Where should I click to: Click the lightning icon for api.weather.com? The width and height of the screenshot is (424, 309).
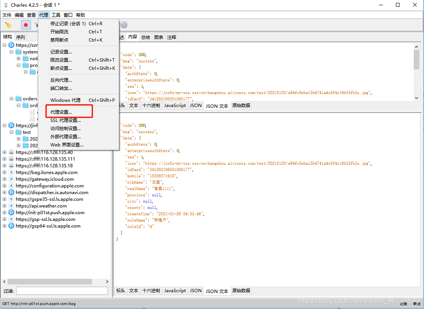coord(12,206)
